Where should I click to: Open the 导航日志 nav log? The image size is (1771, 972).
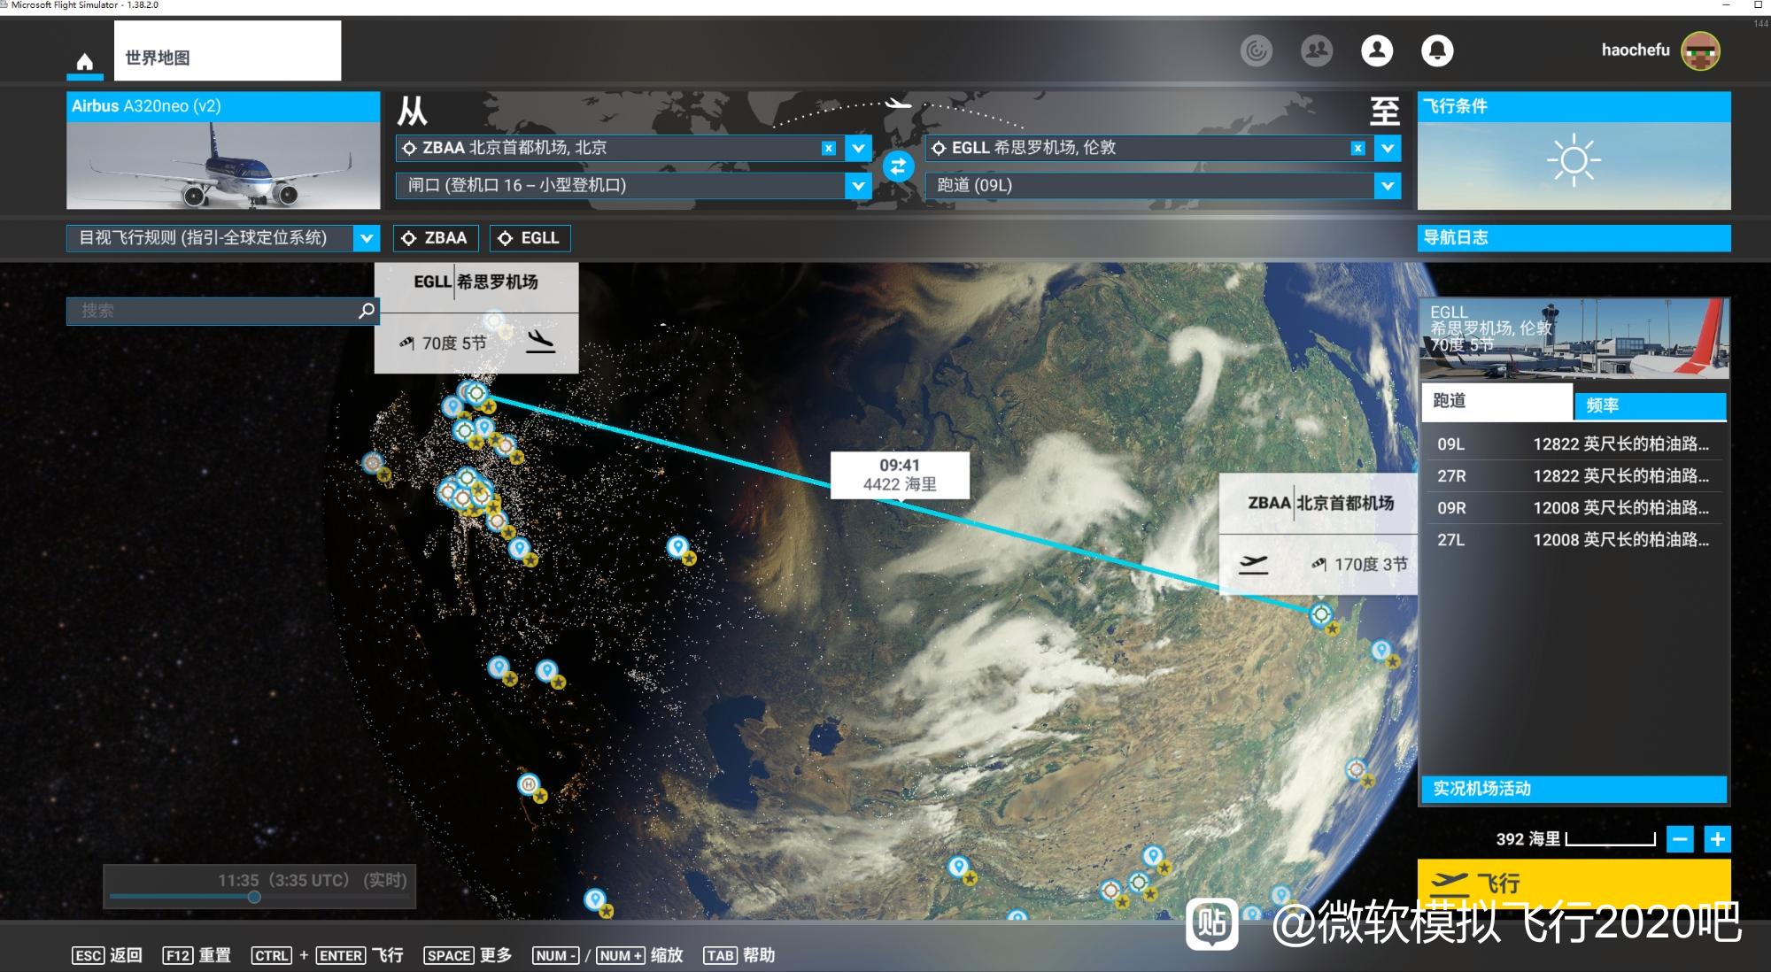click(1574, 237)
